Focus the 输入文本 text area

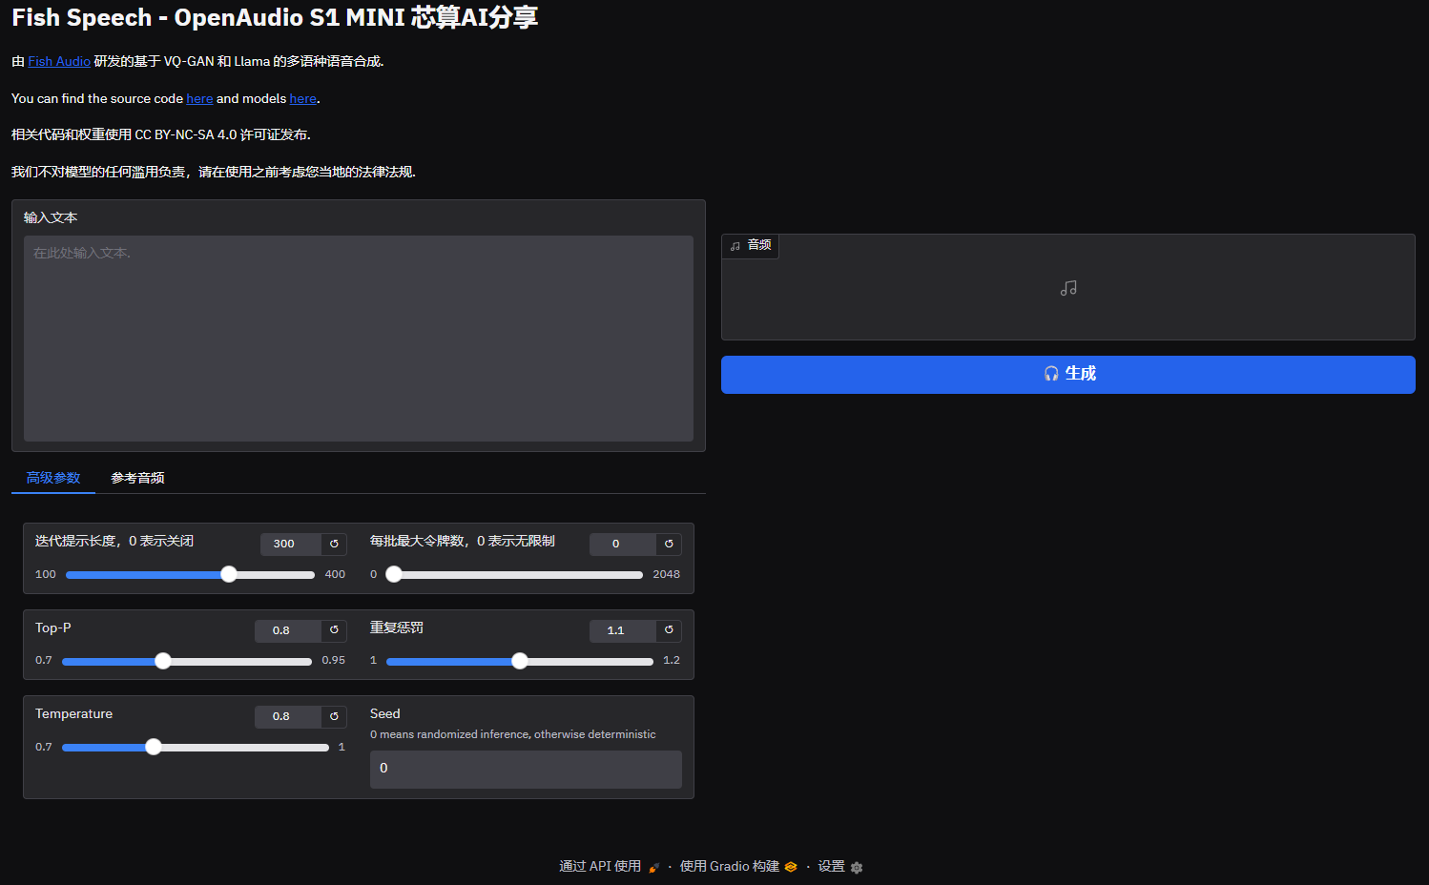pyautogui.click(x=358, y=339)
